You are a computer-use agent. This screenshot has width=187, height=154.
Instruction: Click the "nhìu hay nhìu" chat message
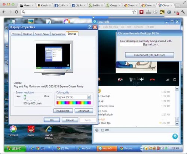(106, 106)
